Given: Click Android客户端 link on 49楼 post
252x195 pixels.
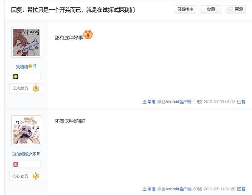Looking at the screenshot, I should (x=178, y=102).
